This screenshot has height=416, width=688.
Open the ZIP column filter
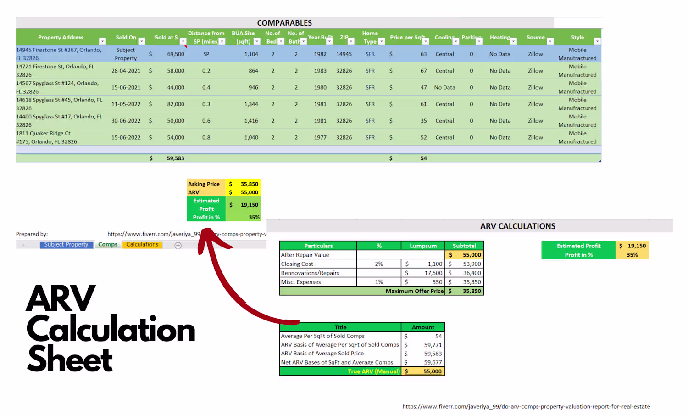[x=351, y=41]
